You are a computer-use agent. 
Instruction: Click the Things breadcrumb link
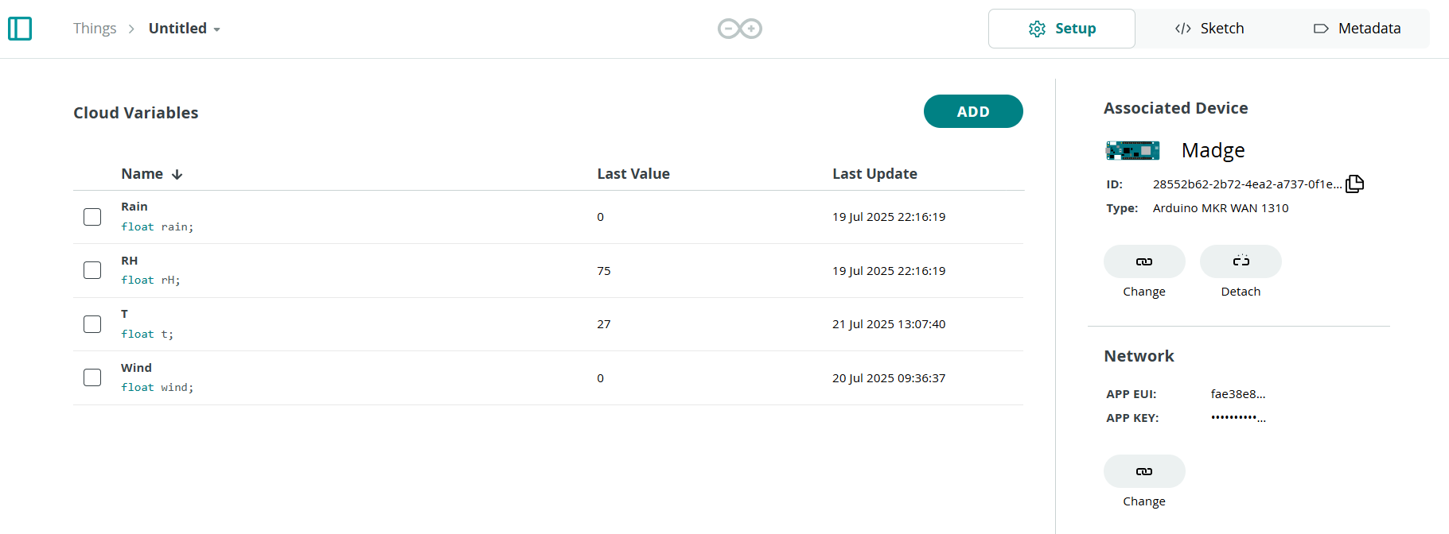[95, 28]
